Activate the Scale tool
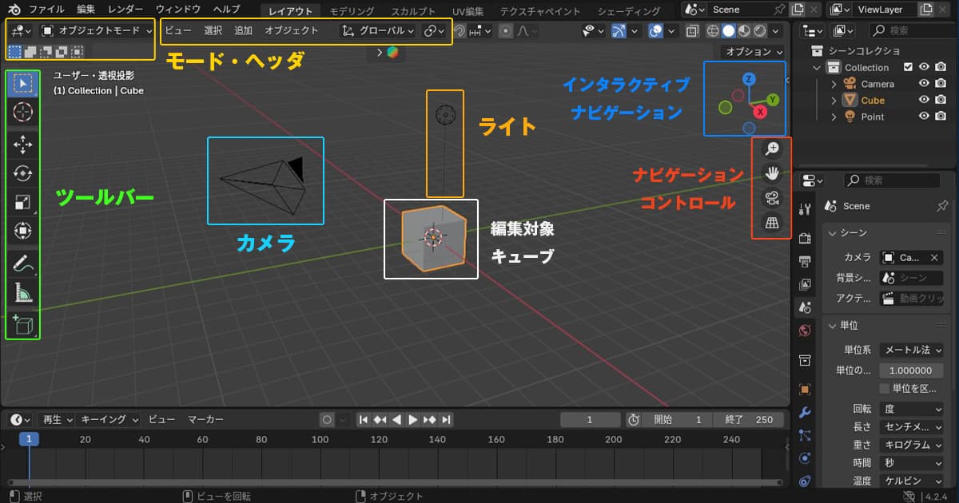Screen dimensions: 959x503 pos(23,203)
